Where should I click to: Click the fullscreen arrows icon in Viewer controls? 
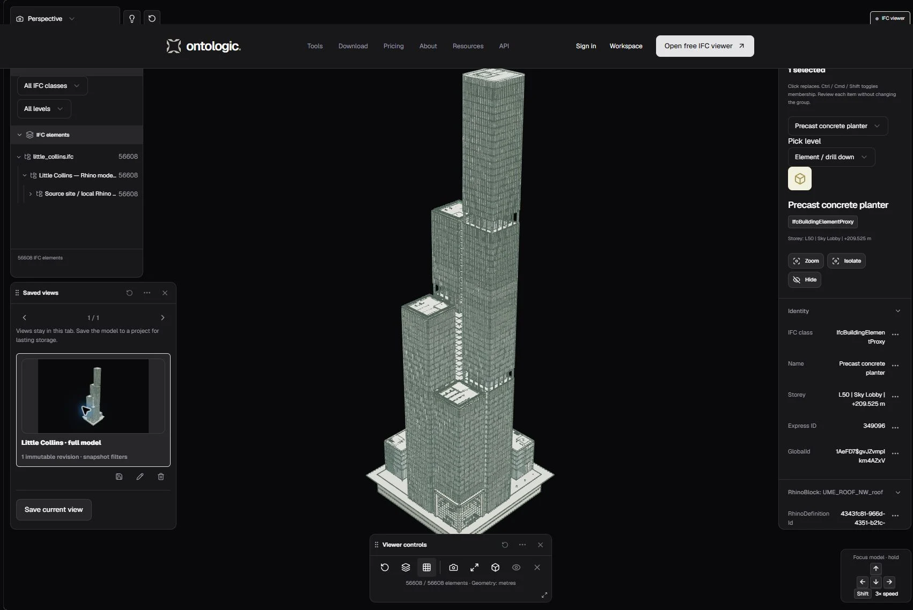[474, 567]
